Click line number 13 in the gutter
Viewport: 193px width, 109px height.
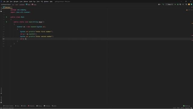point(3,39)
